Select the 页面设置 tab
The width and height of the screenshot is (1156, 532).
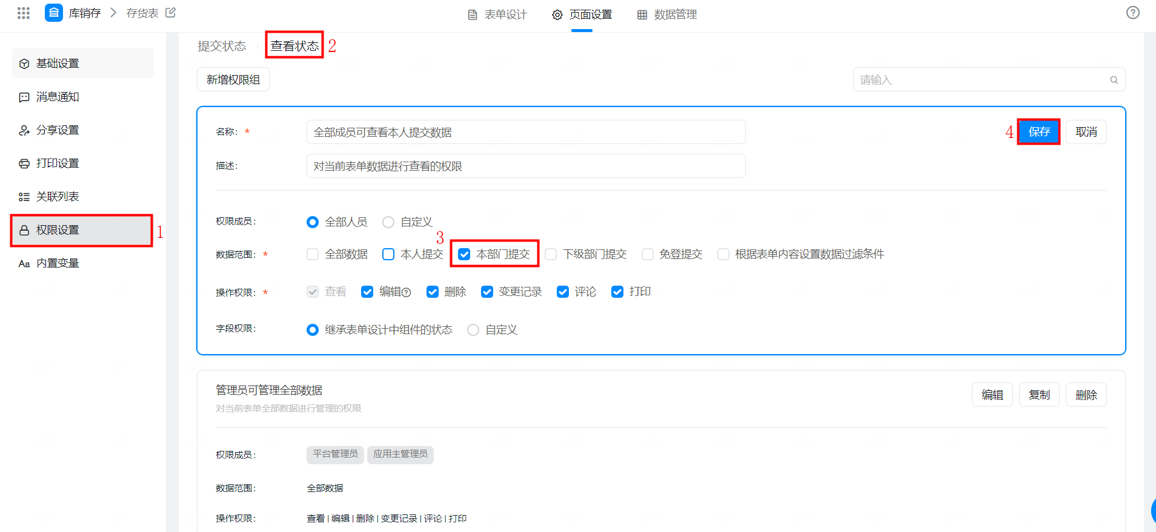point(582,15)
